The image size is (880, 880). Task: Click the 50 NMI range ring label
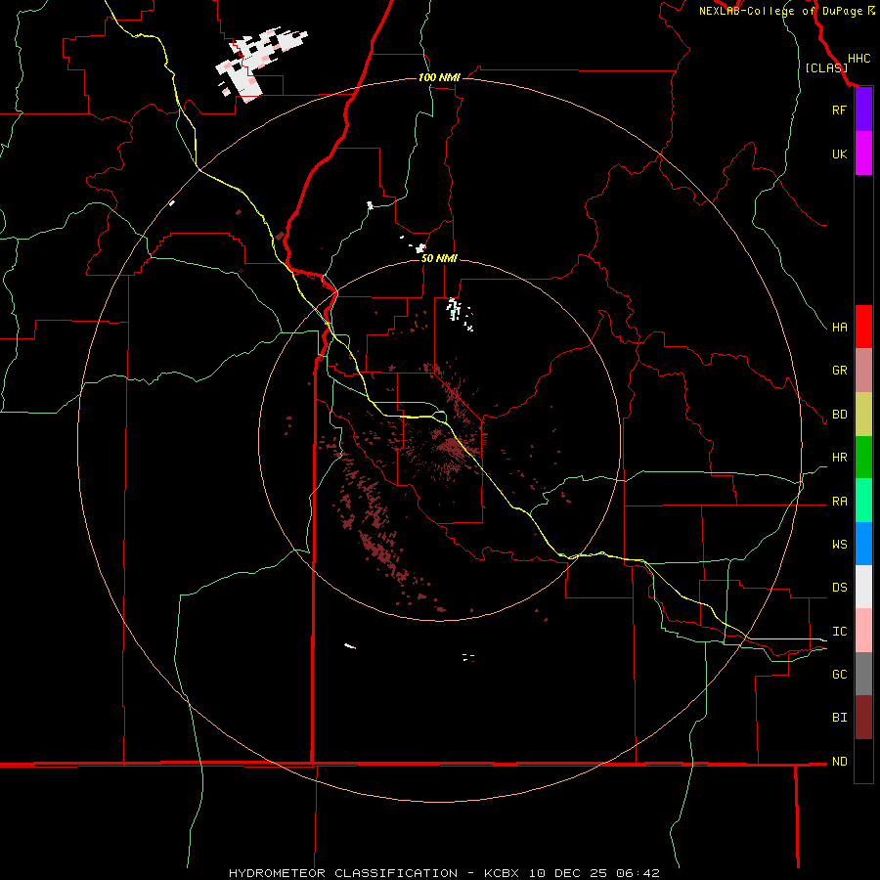[439, 258]
